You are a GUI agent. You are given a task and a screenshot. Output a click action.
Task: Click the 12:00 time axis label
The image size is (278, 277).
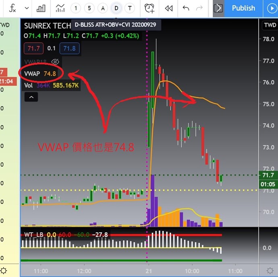pos(84,271)
